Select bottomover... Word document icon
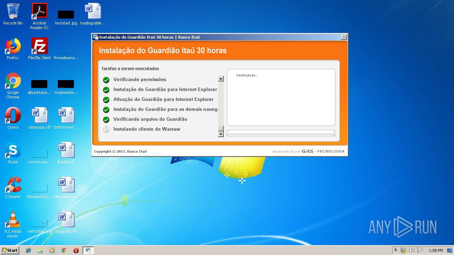Screen dimensions: 454x255 pos(66,118)
